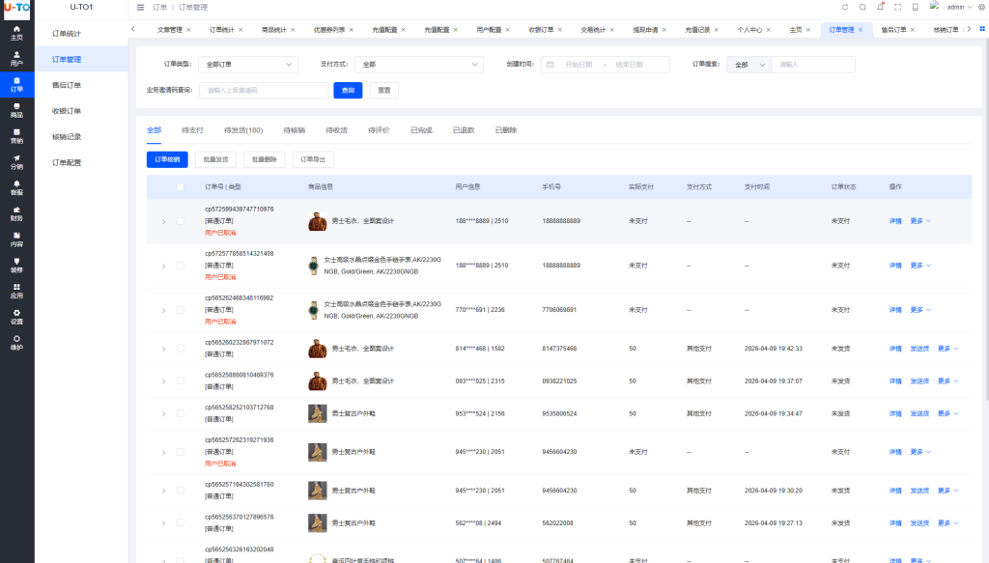Image resolution: width=989 pixels, height=563 pixels.
Task: Open the 订单搜索 全部 dropdown
Action: pyautogui.click(x=749, y=65)
